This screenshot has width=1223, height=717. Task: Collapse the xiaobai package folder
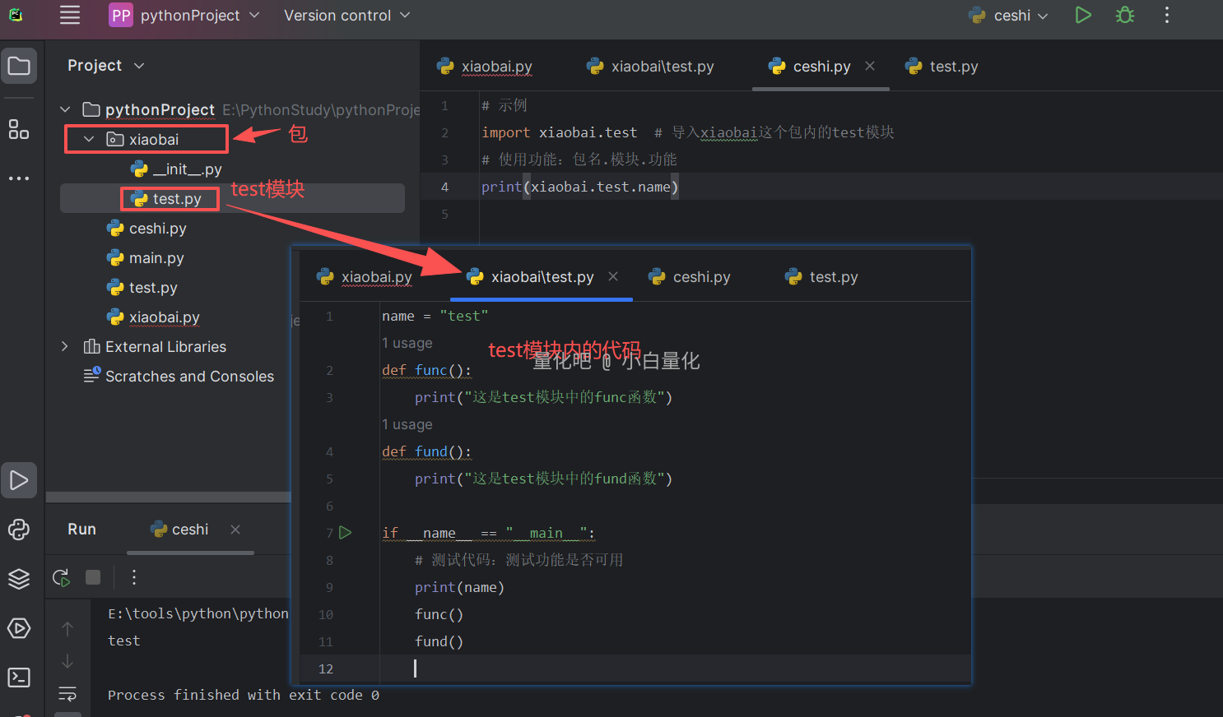coord(89,140)
